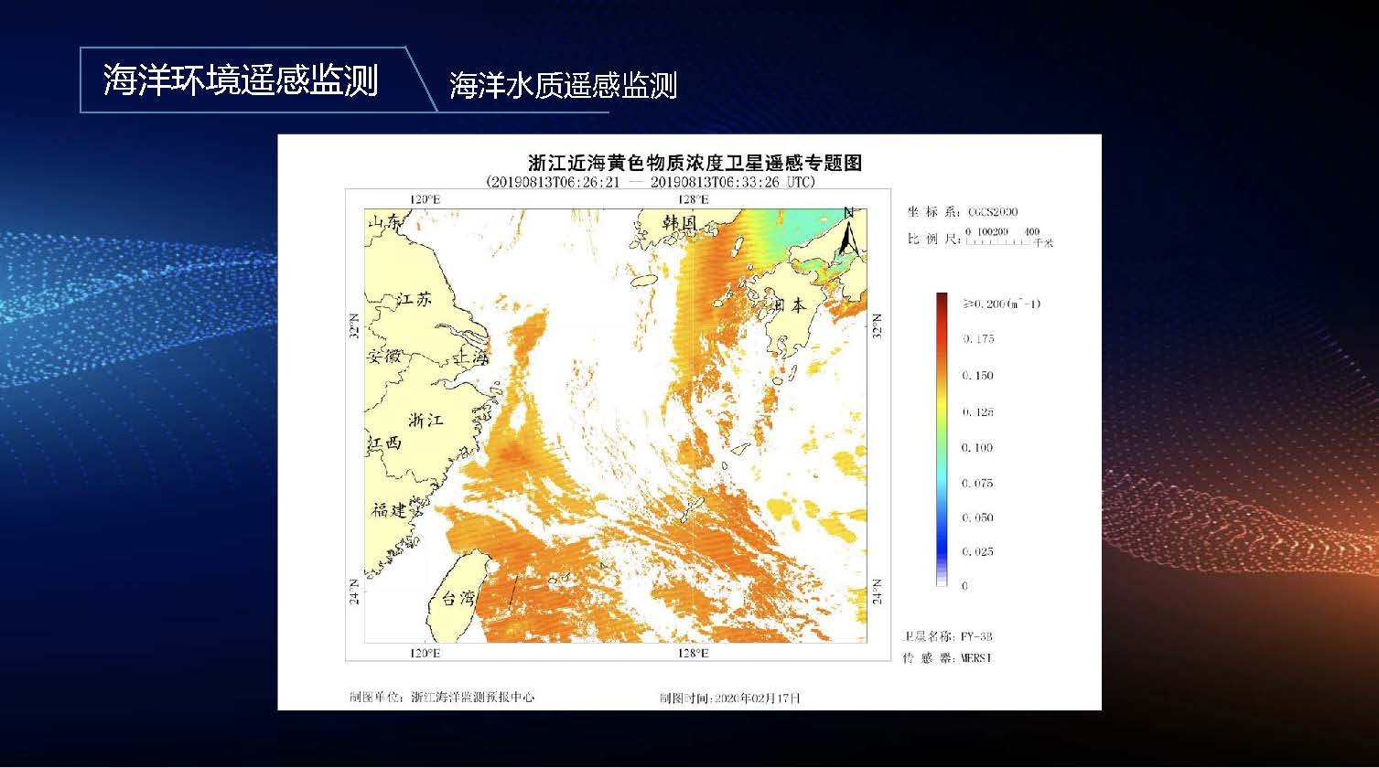Click the 0.175 legend value
Screen dimensions: 1379x768
coord(977,339)
